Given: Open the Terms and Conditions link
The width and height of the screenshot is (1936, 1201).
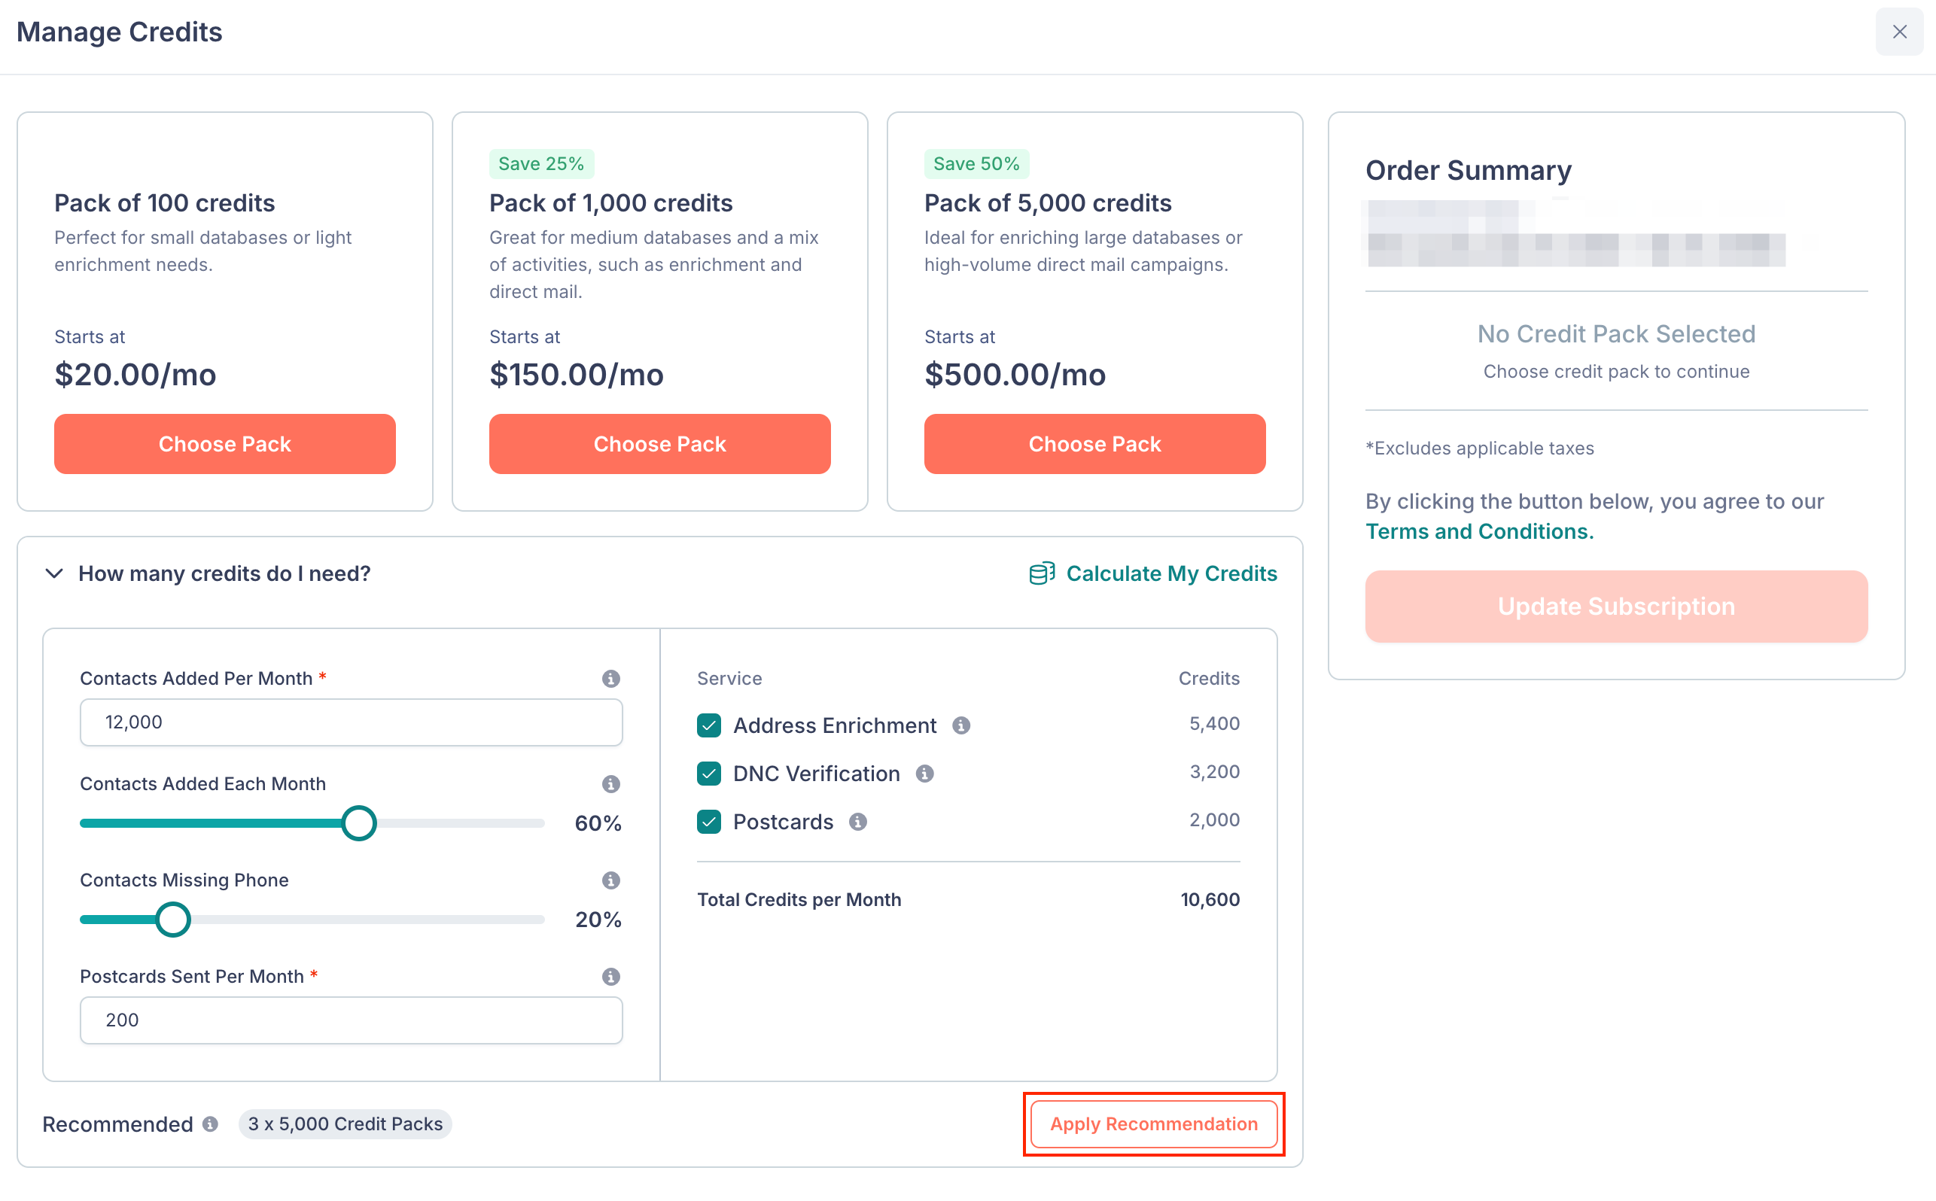Looking at the screenshot, I should (1479, 531).
